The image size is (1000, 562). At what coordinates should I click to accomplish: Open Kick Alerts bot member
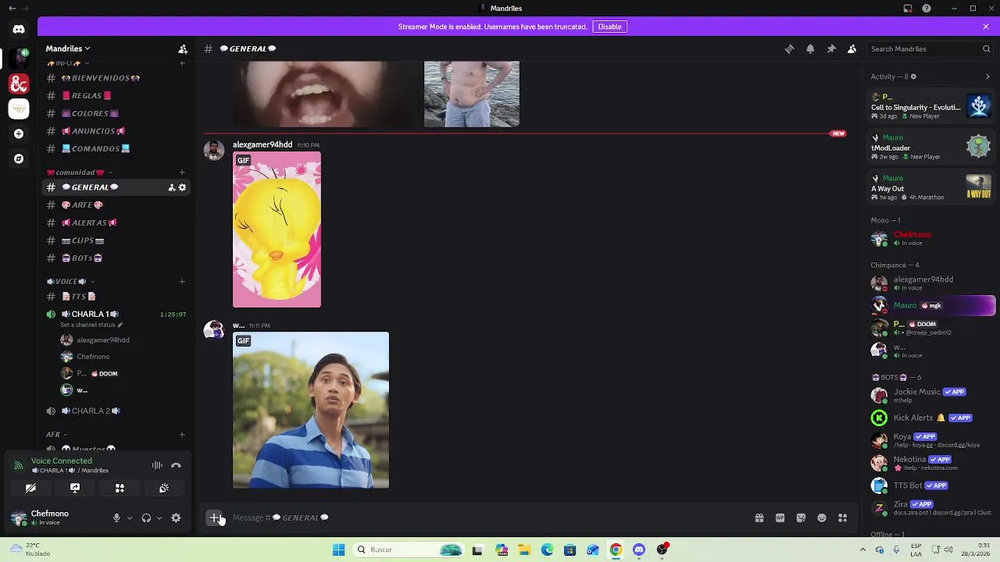click(x=930, y=418)
